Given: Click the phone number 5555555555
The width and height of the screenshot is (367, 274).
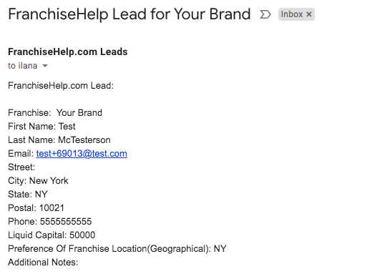Looking at the screenshot, I should click(x=66, y=222).
